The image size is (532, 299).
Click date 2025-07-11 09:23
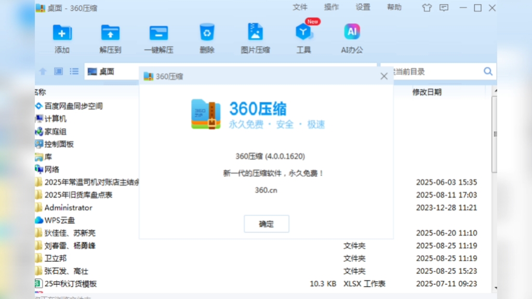446,284
